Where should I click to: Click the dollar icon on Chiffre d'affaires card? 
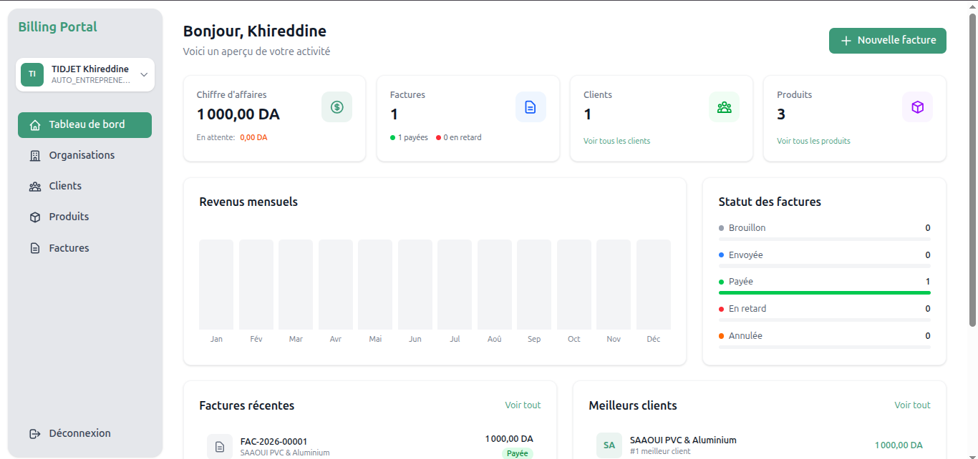point(337,106)
